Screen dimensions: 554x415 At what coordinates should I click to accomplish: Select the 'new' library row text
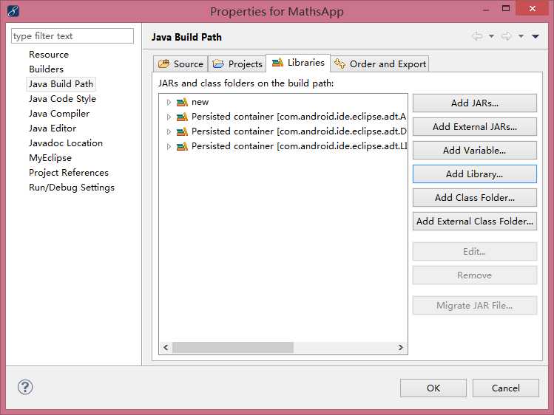(x=200, y=102)
